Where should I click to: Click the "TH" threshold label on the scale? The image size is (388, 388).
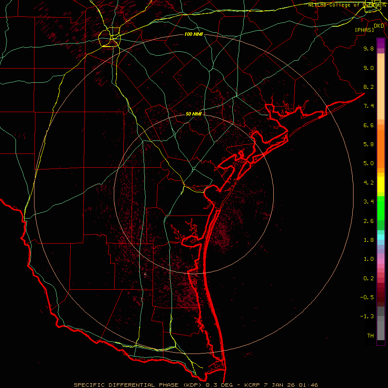pos(370,335)
